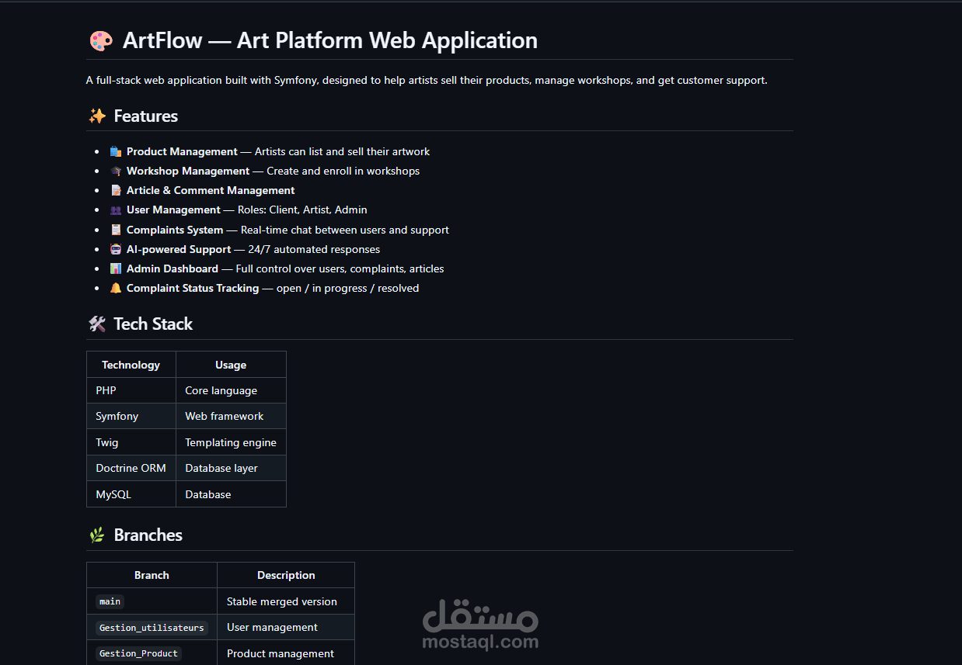Click the bell icon for Complaint Status Tracking
962x665 pixels.
(x=116, y=288)
